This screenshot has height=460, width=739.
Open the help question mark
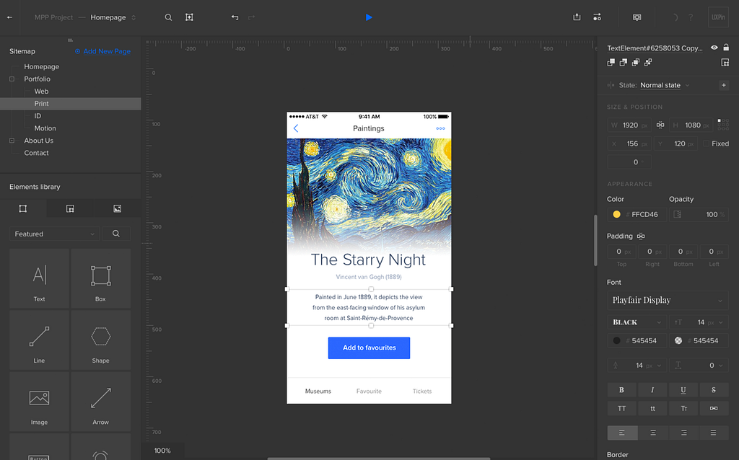tap(691, 17)
